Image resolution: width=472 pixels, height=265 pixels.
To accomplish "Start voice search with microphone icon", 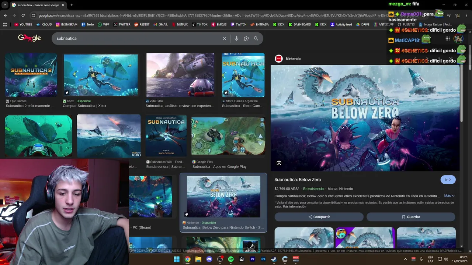I will (236, 38).
